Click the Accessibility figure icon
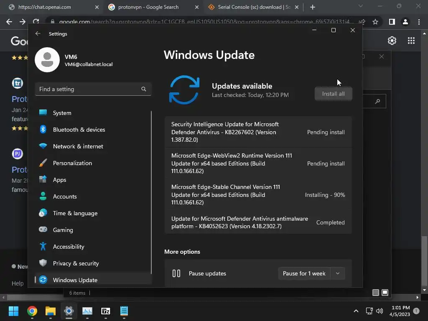Viewport: 428px width, 321px height. (43, 246)
